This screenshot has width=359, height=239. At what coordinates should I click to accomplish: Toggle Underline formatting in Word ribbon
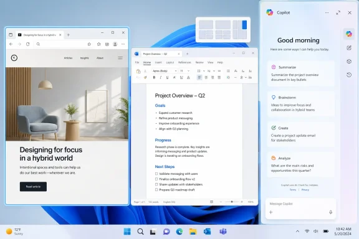pyautogui.click(x=167, y=78)
